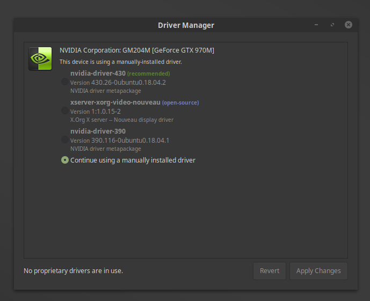Click the nvidia-driver-390 driver name
The image size is (370, 301).
click(98, 131)
